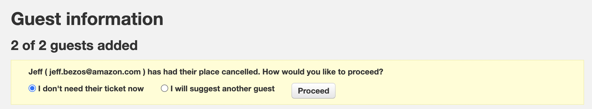Viewport: 592px width, 109px height.
Task: Click the name Jeff in the notice
Action: tap(36, 72)
